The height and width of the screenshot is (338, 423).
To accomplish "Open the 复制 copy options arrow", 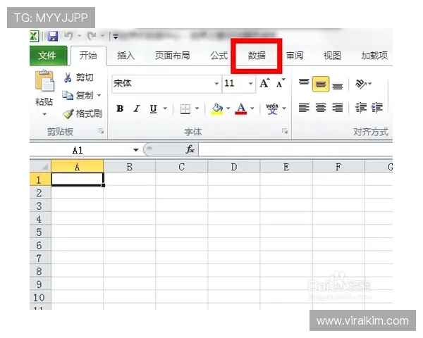I will (99, 96).
